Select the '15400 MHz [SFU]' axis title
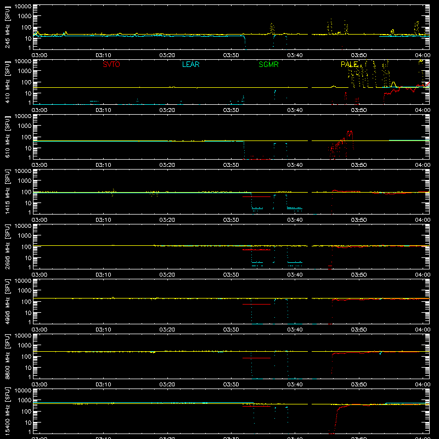Image resolution: width=439 pixels, height=439 pixels. [x=7, y=411]
